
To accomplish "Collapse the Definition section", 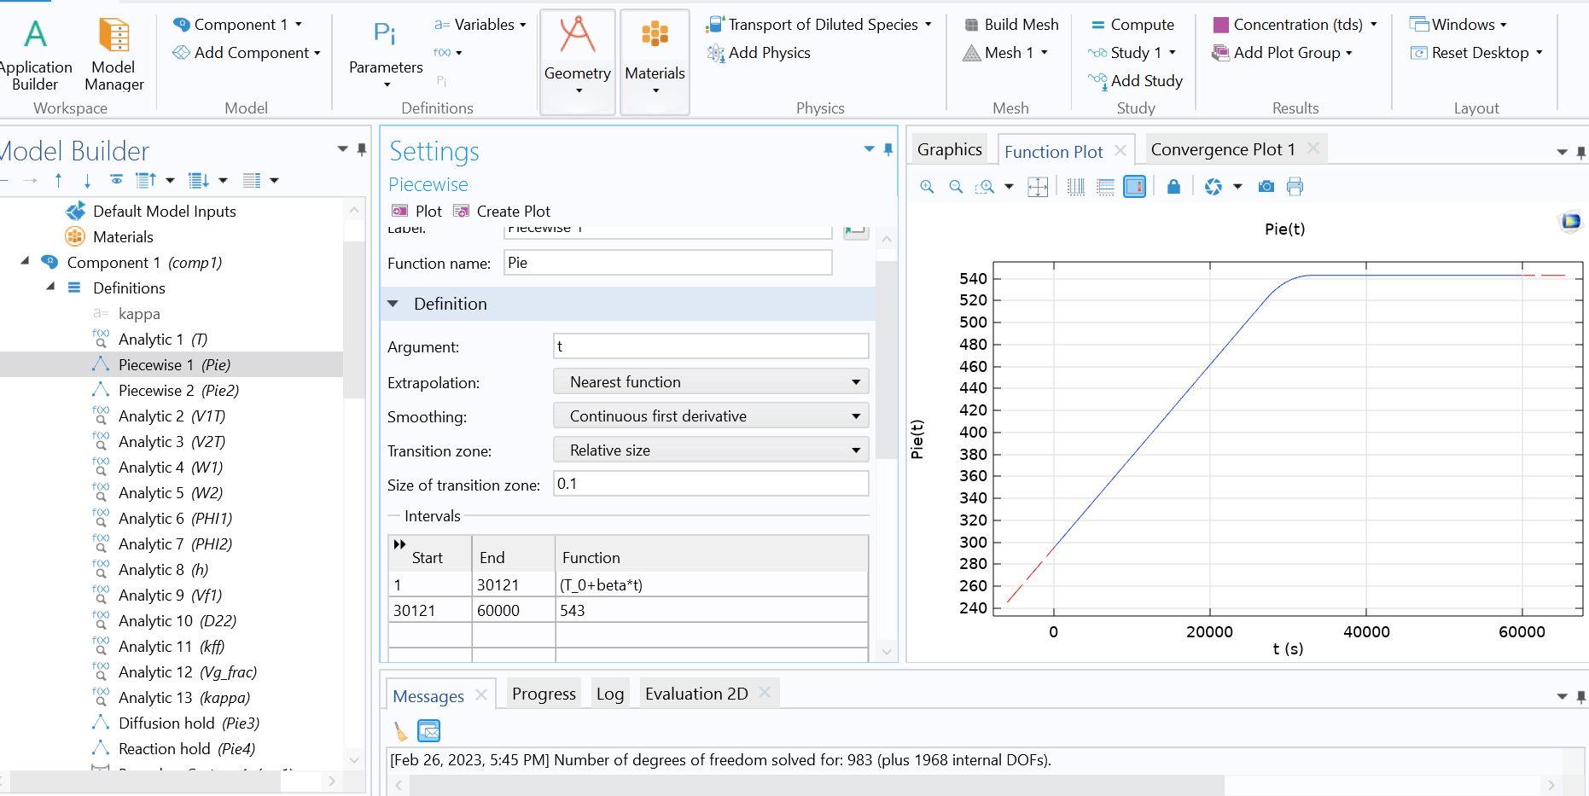I will tap(393, 304).
